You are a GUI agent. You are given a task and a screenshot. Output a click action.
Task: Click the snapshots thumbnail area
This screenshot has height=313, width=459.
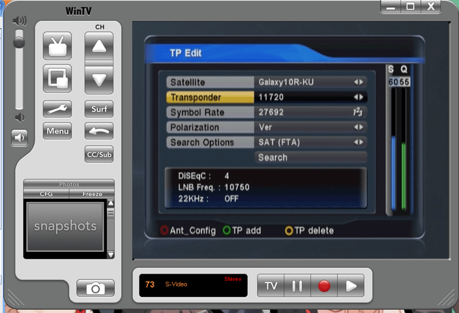tap(65, 227)
